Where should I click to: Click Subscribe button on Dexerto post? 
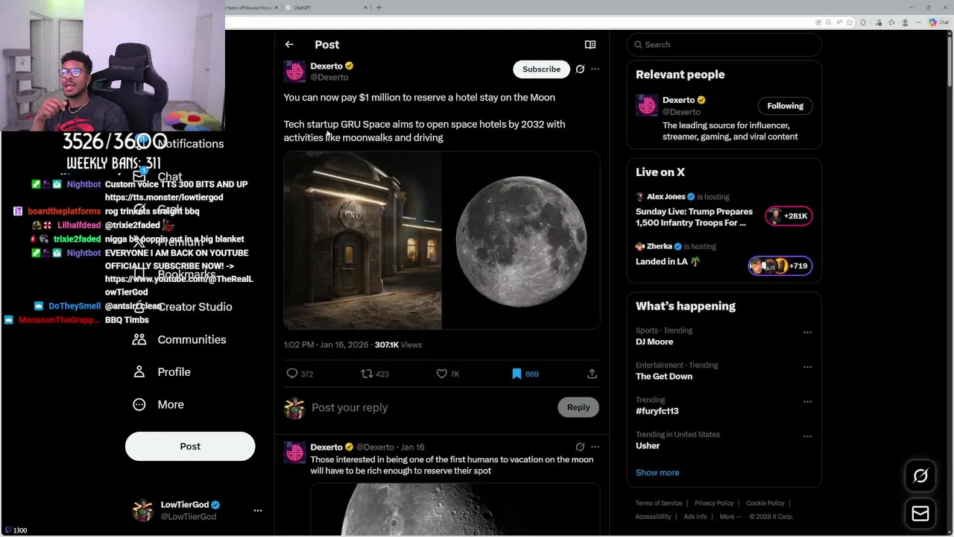pos(541,69)
